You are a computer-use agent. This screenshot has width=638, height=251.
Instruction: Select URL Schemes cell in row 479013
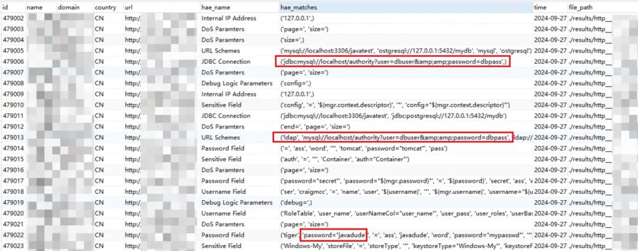coord(239,138)
